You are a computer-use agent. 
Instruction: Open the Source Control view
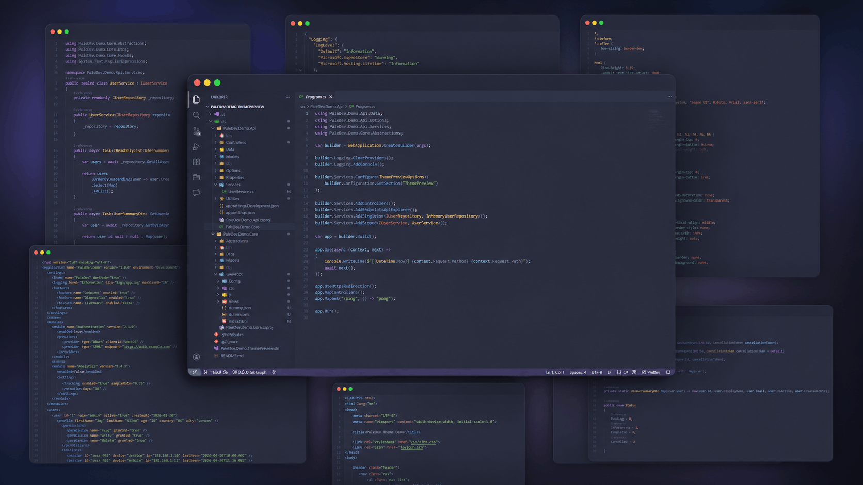pyautogui.click(x=196, y=131)
